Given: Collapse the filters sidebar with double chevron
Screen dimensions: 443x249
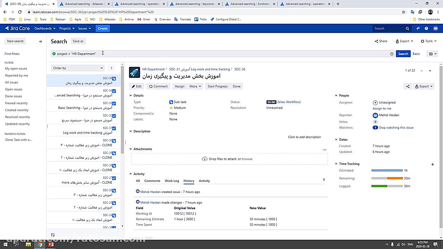Looking at the screenshot, I should point(40,41).
